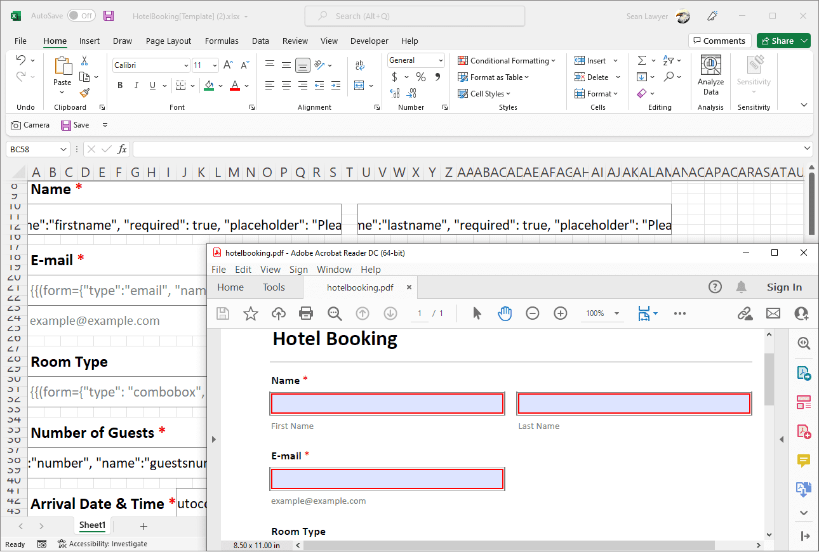
Task: Click the Paste clipboard icon
Action: 62,66
